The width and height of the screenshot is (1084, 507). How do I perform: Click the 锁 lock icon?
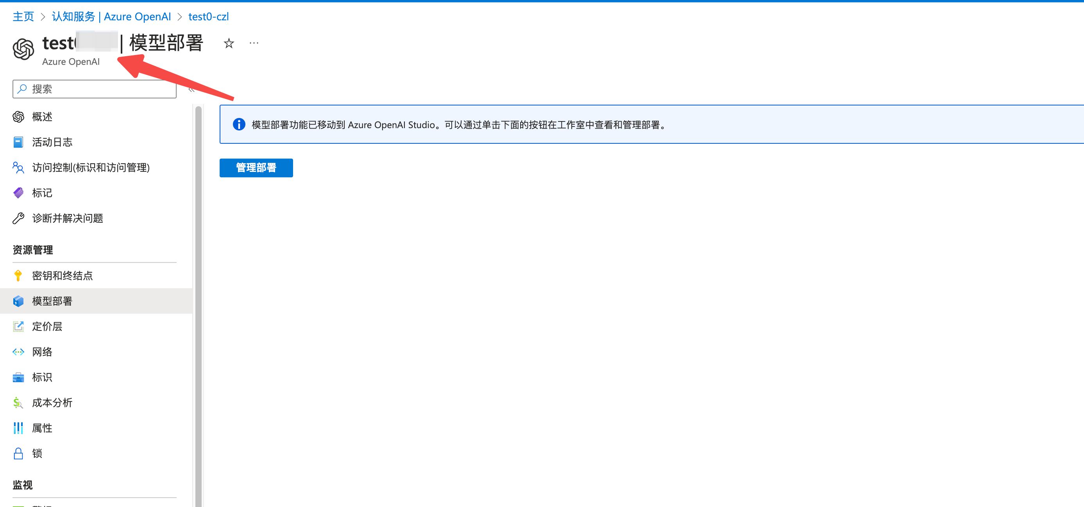tap(18, 453)
